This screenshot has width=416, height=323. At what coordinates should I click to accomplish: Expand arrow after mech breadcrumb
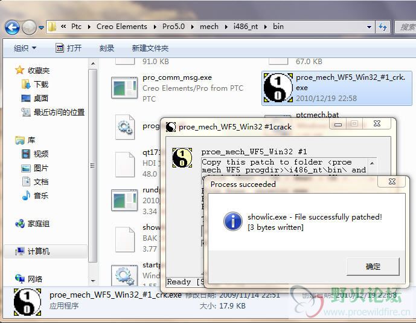(226, 27)
